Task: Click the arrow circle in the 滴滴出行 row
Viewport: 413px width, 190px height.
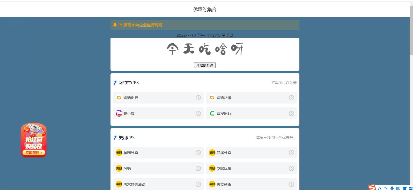Action: [x=198, y=98]
